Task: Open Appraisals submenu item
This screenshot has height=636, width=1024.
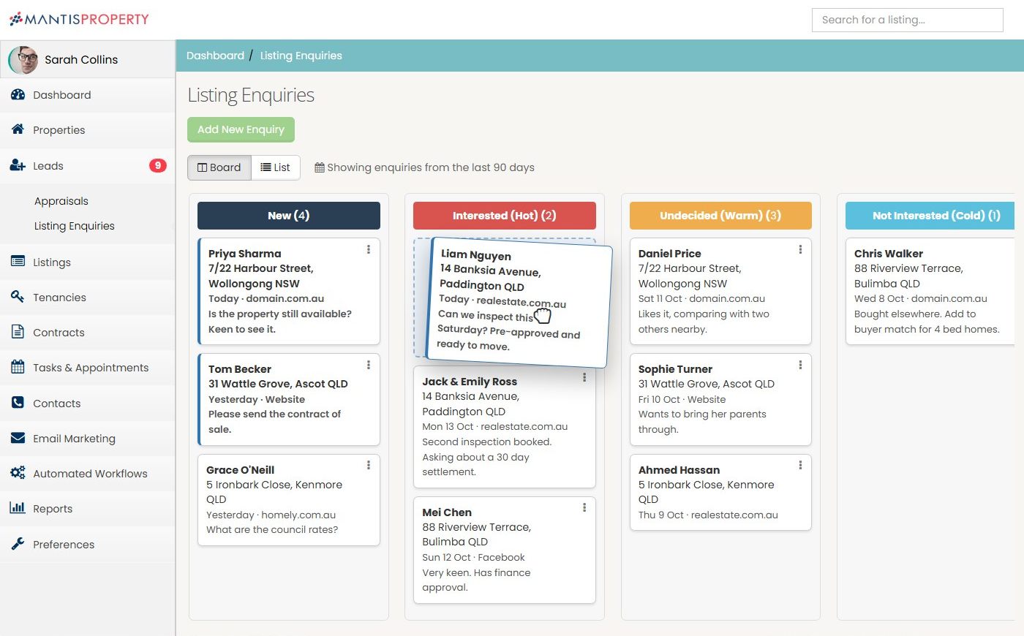Action: pos(61,201)
